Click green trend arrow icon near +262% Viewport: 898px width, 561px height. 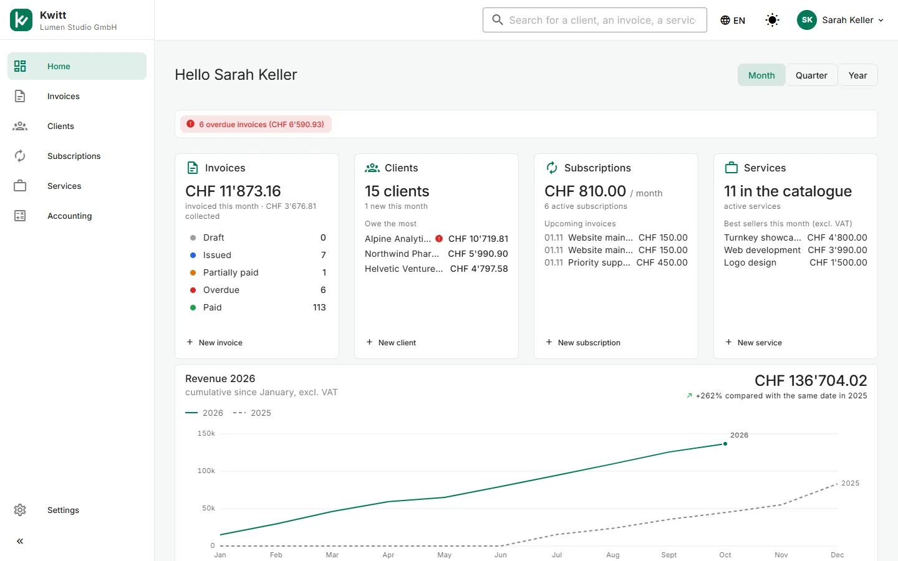click(x=689, y=396)
